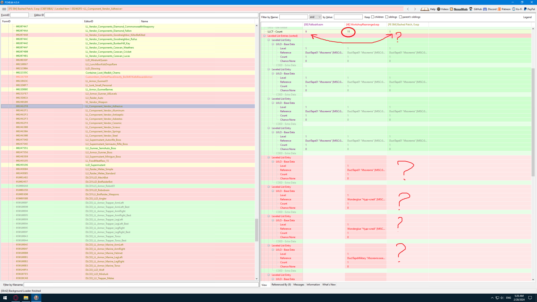
Task: Tick the parent's siblings checkbox
Action: 401,17
